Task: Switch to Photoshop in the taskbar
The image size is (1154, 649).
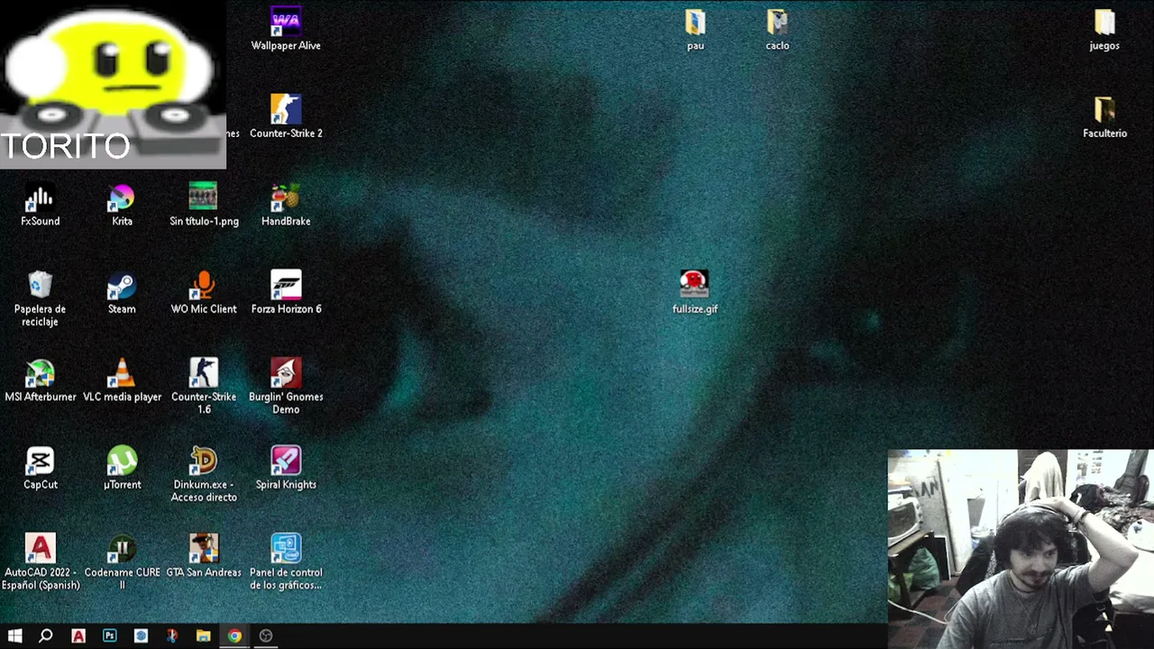Action: coord(110,635)
